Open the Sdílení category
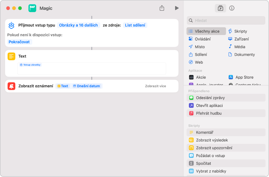 pos(198,54)
